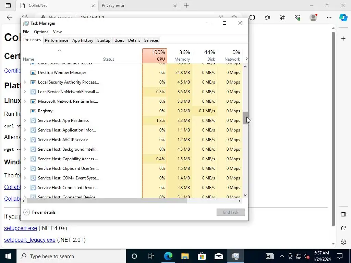Open the Details tab
The height and width of the screenshot is (263, 351).
tap(134, 40)
